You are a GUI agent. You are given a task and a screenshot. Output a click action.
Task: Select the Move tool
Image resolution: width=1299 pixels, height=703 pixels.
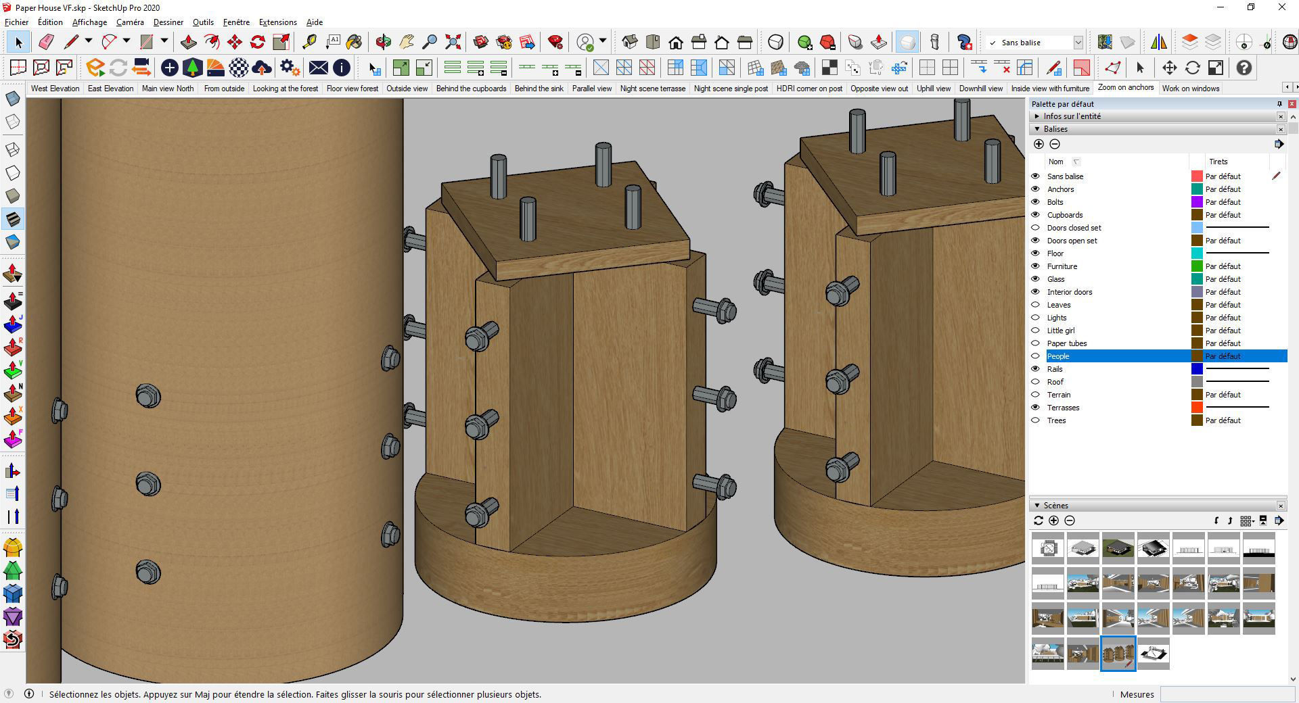pos(235,42)
